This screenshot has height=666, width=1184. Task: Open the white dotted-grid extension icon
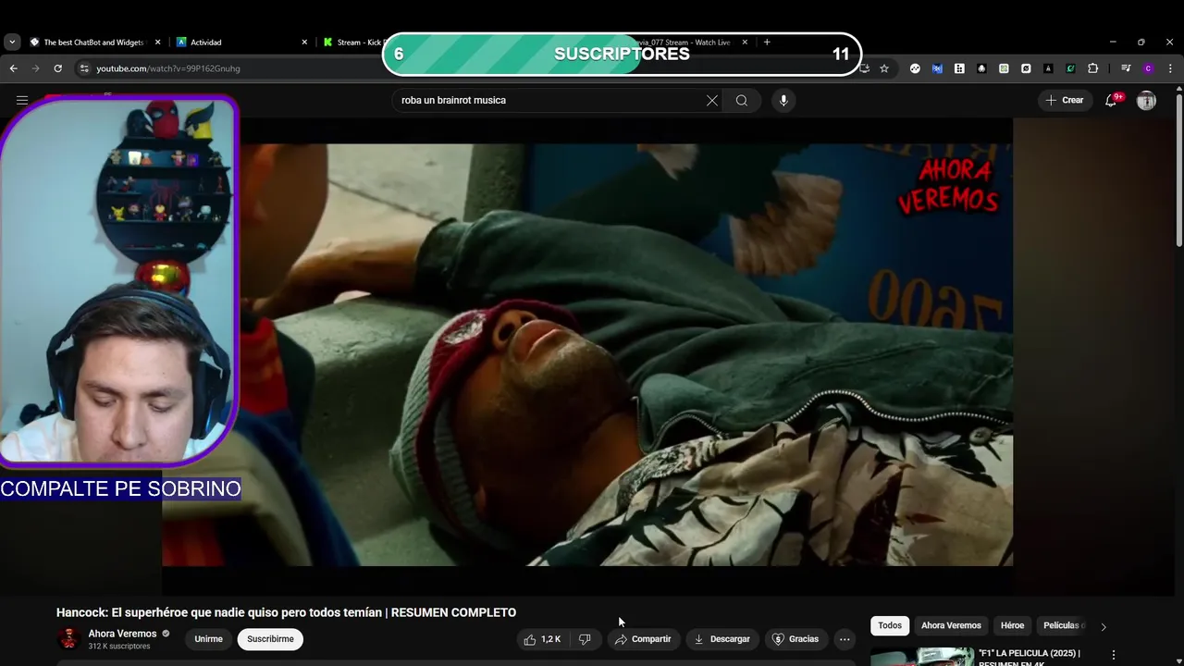(x=959, y=68)
